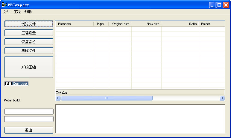Click the 测试文件 button

click(29, 51)
